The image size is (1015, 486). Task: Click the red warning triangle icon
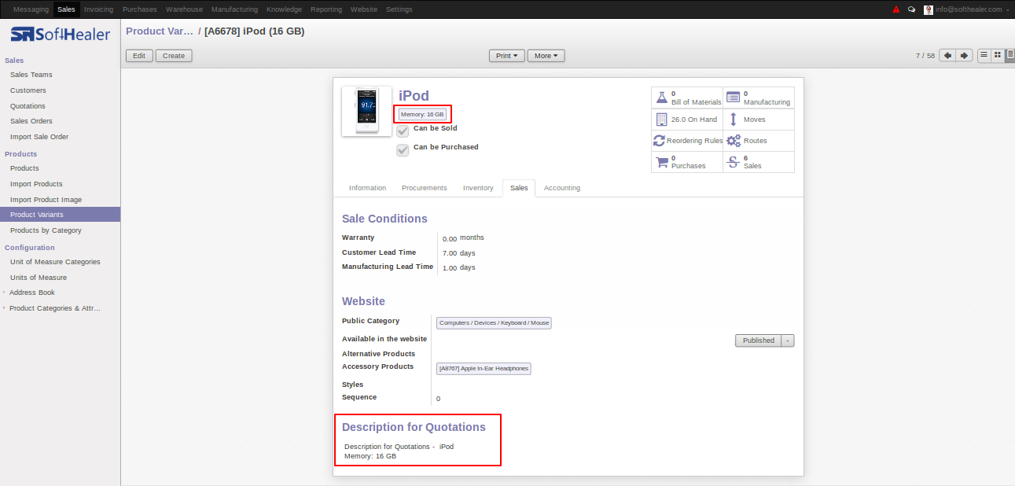tap(896, 9)
